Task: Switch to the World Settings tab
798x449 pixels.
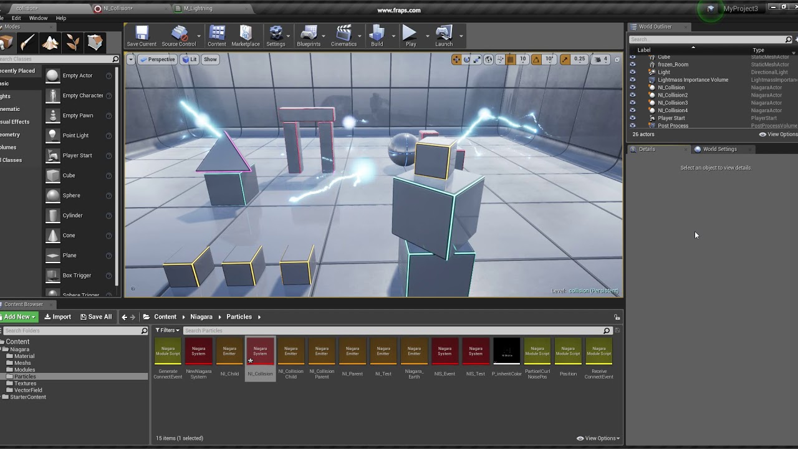Action: coord(719,149)
